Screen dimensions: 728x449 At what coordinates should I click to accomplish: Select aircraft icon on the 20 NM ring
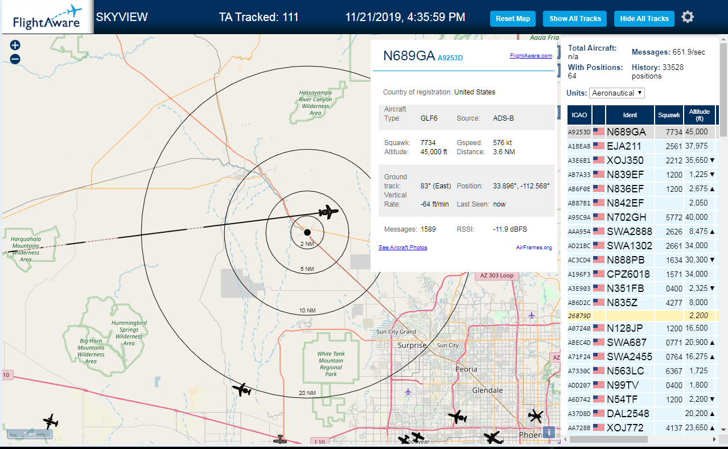(242, 390)
